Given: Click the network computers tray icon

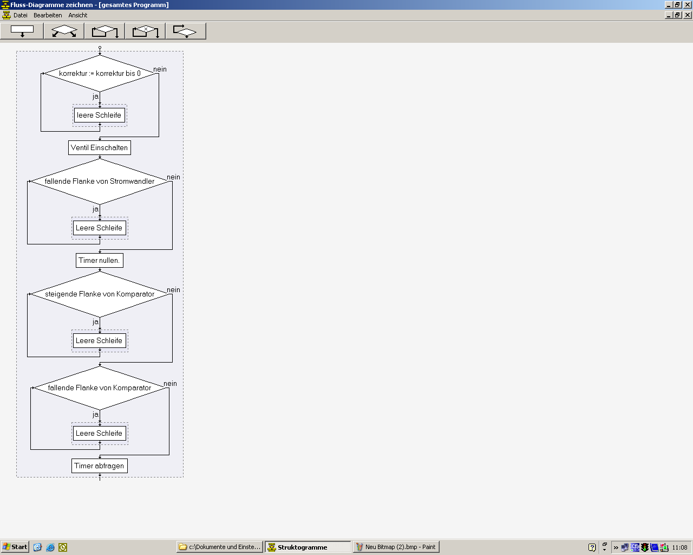Looking at the screenshot, I should pyautogui.click(x=625, y=547).
